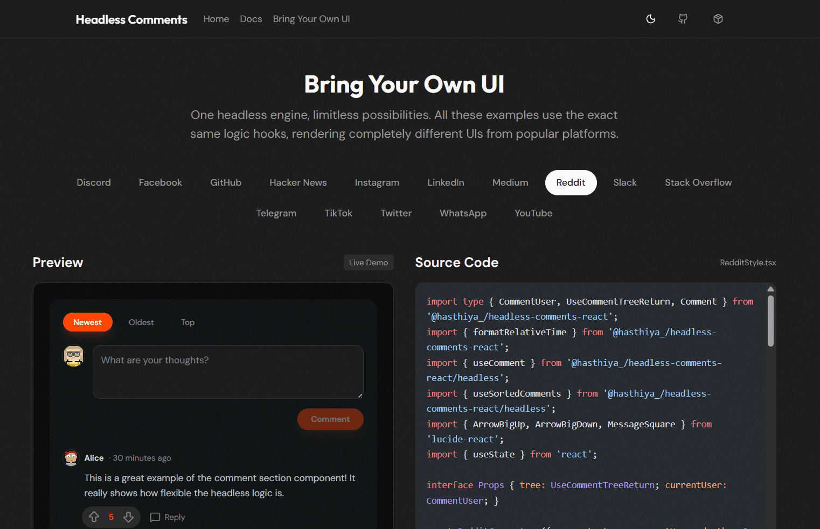View the WhatsApp style

pos(463,213)
